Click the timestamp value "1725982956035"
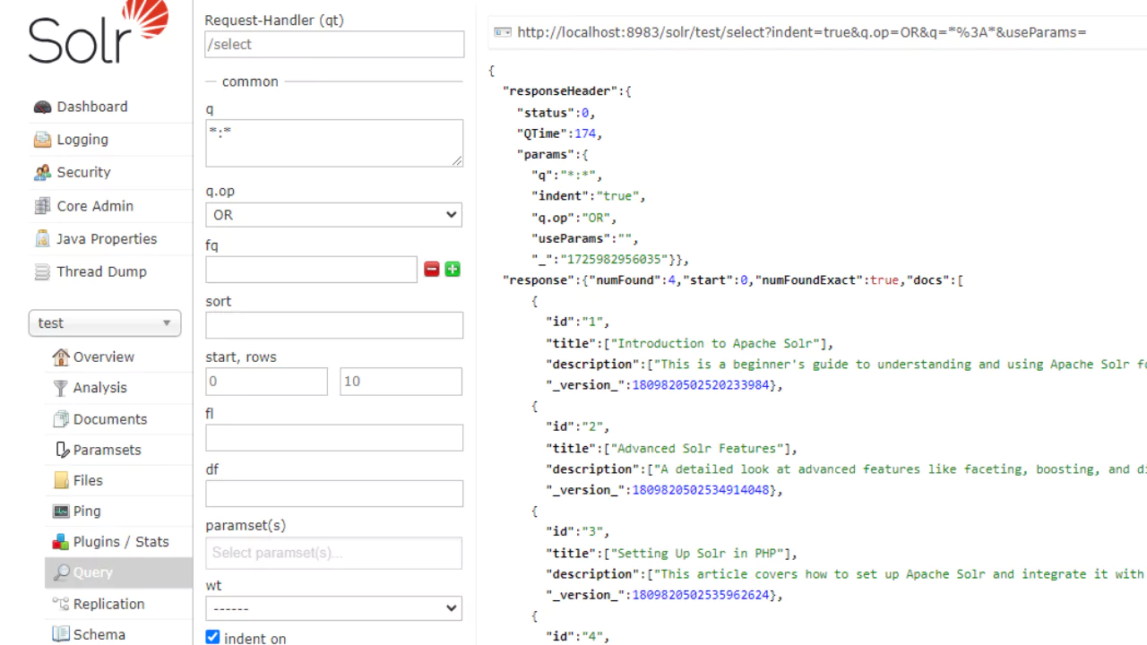Image resolution: width=1147 pixels, height=645 pixels. pos(614,259)
